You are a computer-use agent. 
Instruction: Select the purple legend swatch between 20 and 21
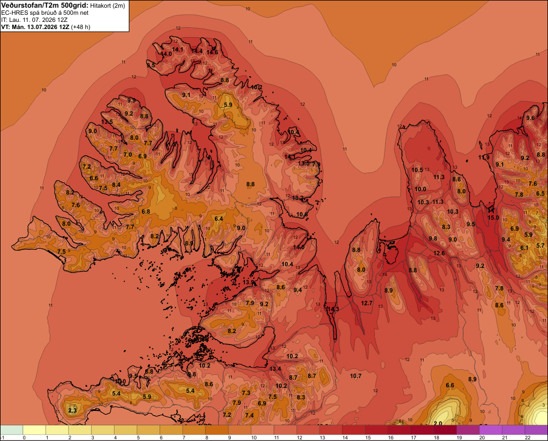click(x=490, y=430)
